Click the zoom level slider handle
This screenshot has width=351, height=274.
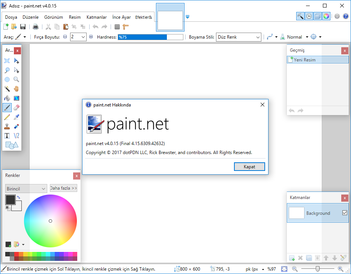click(x=317, y=269)
